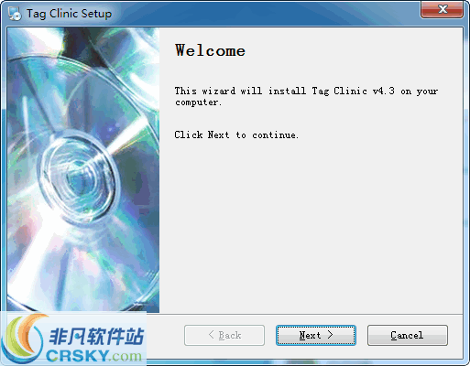Screen dimensions: 470x366
Task: Cancel the Tag Clinic installation
Action: click(x=408, y=335)
